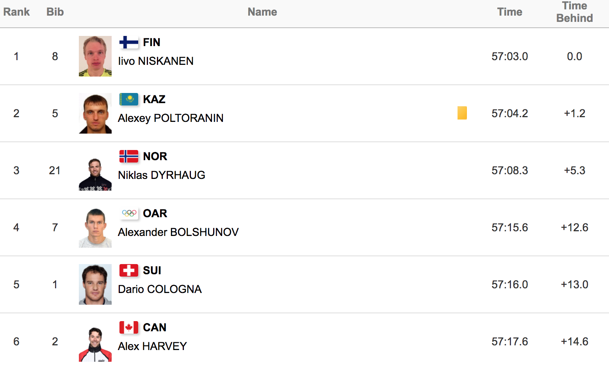
Task: Open Alex HARVEY's athlete photo
Action: (95, 341)
